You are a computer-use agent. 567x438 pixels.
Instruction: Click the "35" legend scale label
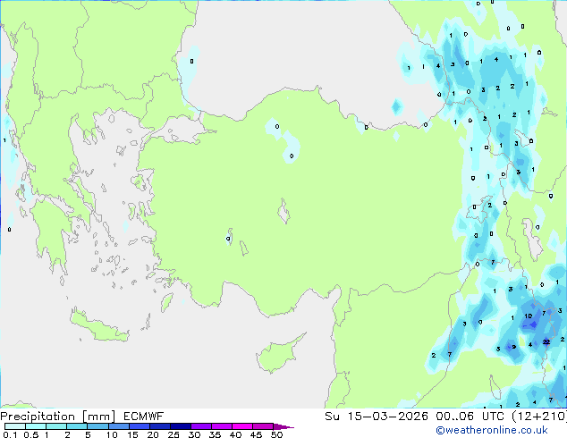click(x=215, y=434)
